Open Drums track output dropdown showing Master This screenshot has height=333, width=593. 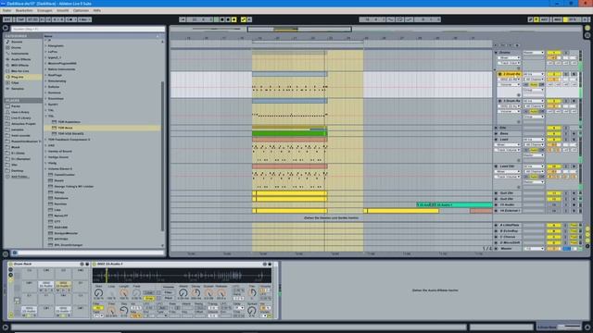pyautogui.click(x=534, y=53)
